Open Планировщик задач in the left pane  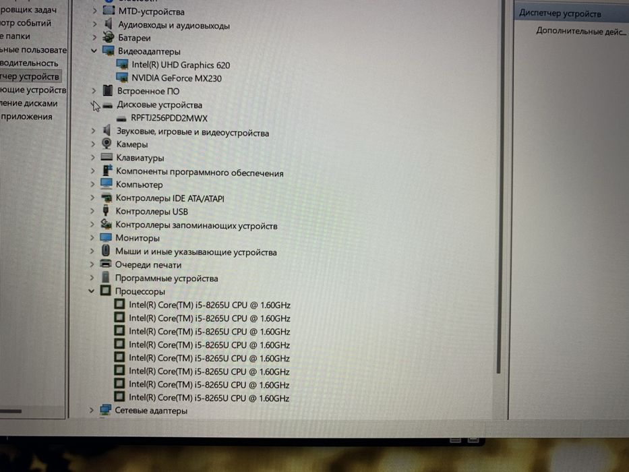tap(28, 9)
